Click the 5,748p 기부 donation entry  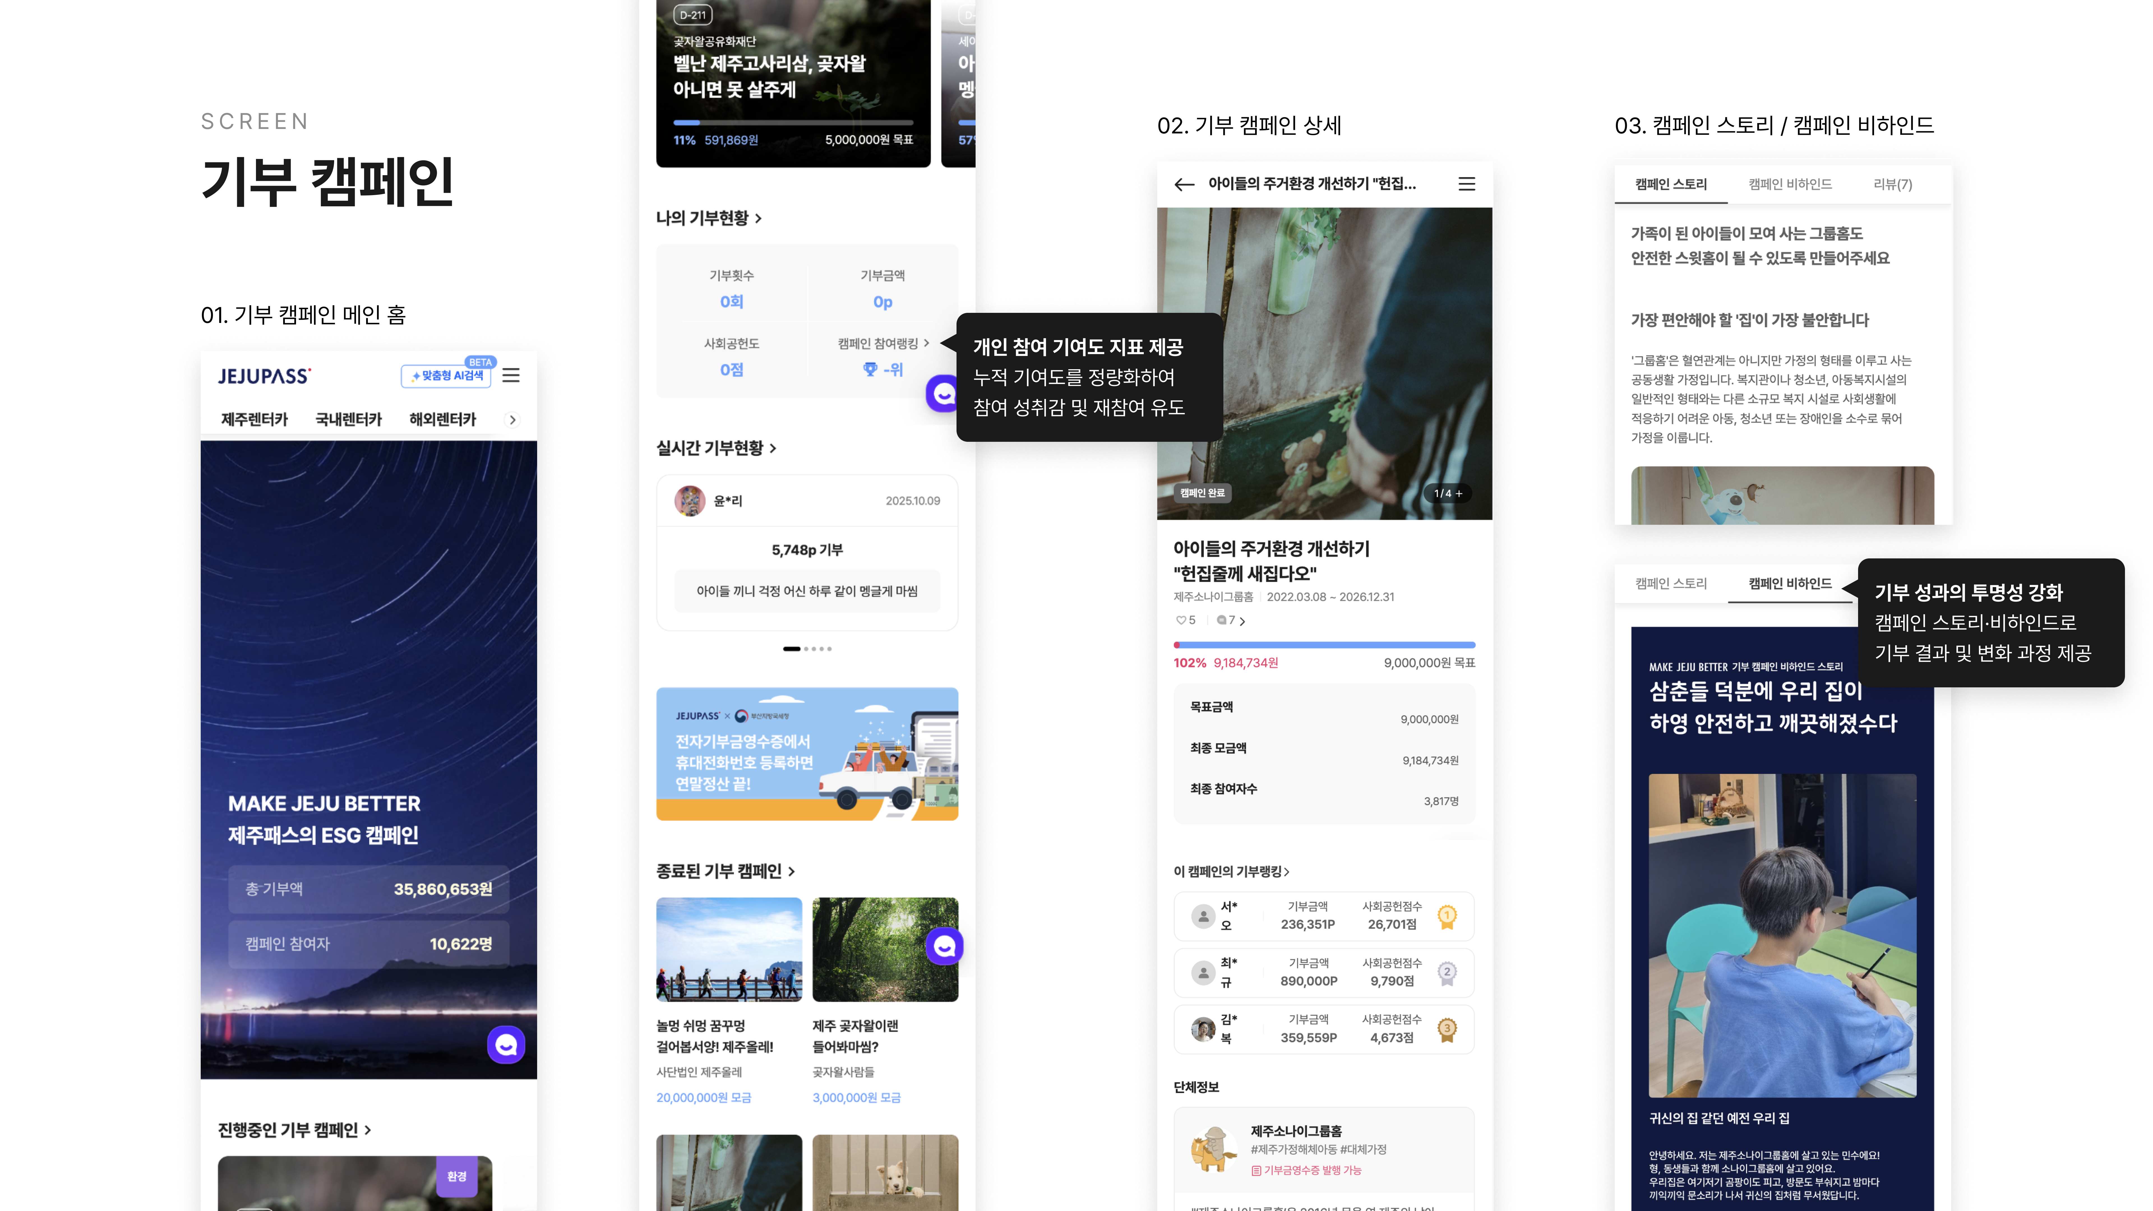point(807,550)
